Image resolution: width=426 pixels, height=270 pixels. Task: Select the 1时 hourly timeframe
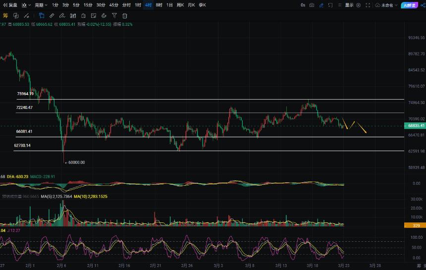point(138,5)
